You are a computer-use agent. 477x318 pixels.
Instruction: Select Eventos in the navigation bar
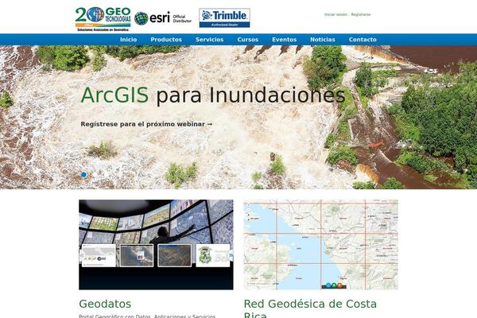coord(284,40)
